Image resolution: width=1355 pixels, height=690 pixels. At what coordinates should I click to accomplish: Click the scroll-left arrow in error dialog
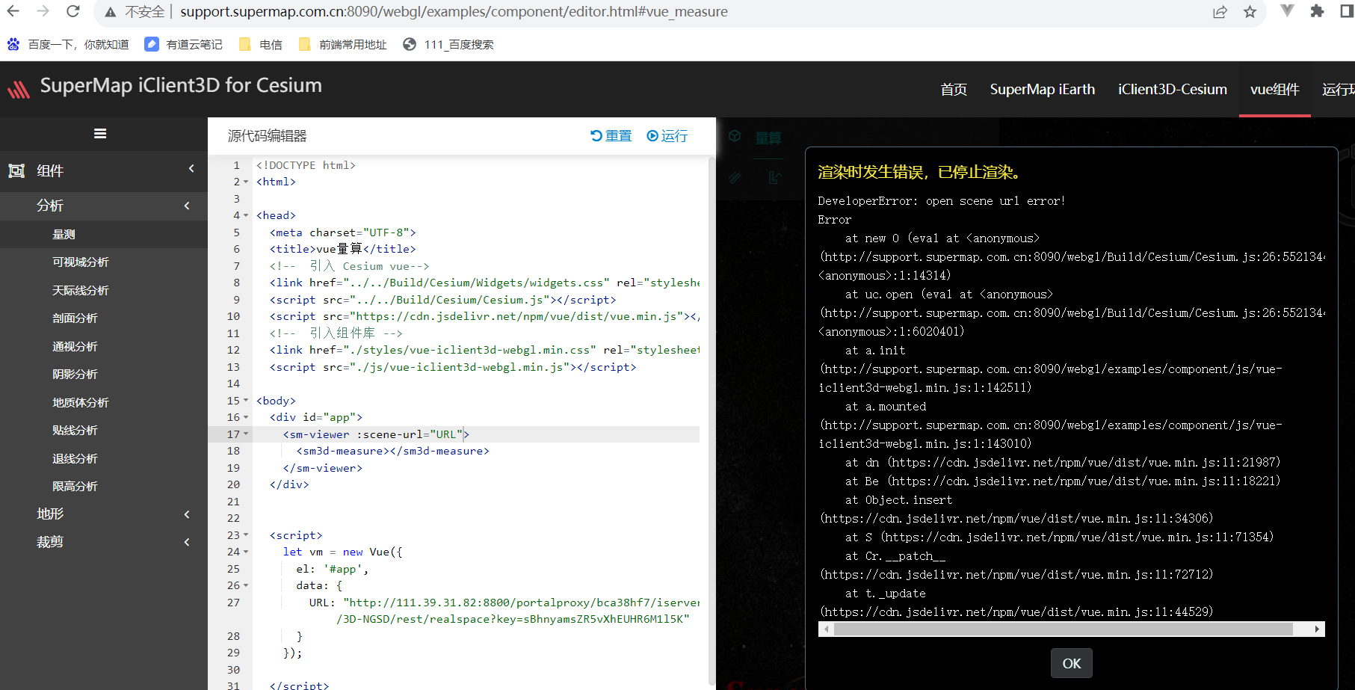click(x=826, y=629)
